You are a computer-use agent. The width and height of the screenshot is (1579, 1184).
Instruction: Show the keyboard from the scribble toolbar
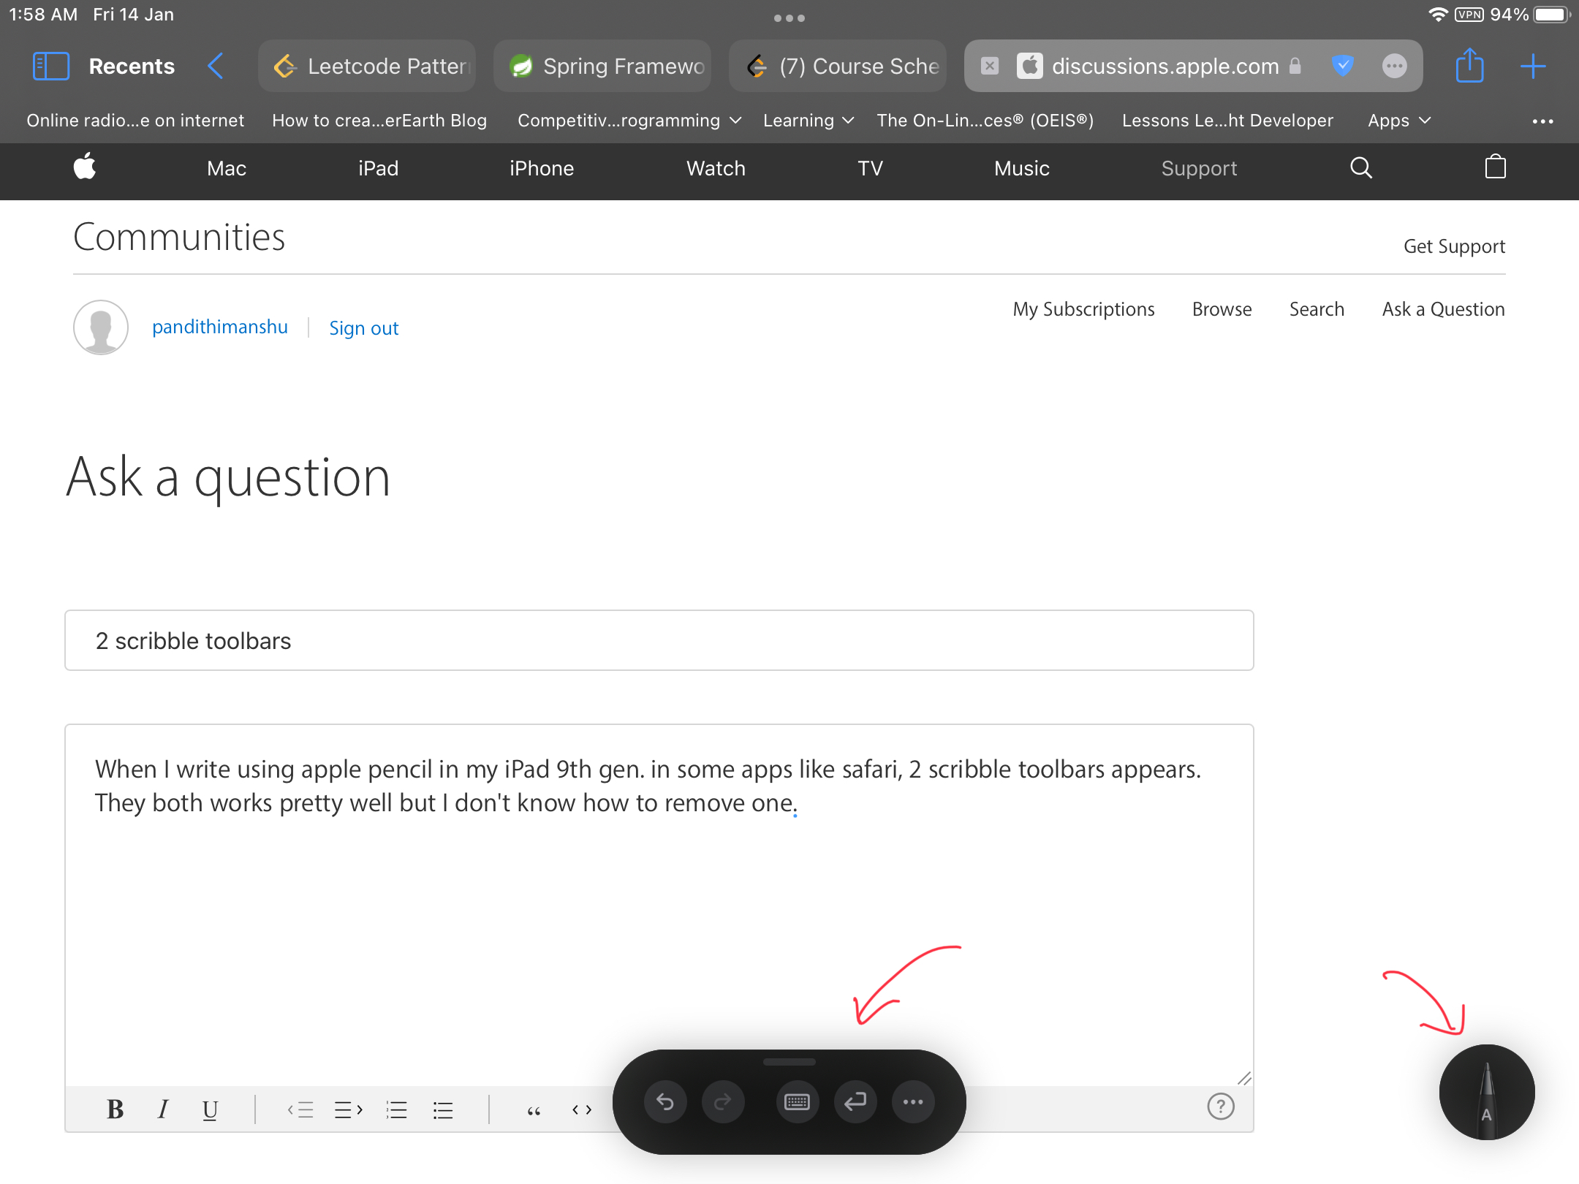click(798, 1101)
